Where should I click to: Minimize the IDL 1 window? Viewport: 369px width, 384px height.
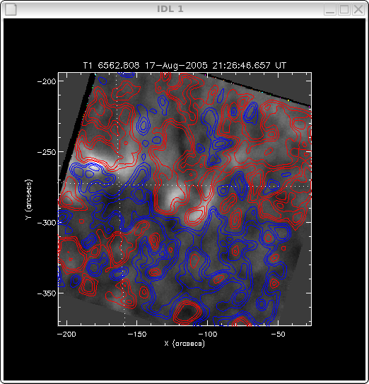point(330,10)
